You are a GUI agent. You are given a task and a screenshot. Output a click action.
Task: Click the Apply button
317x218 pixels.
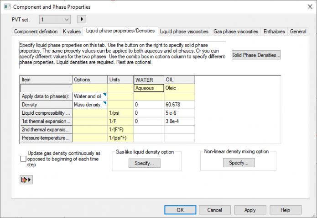click(249, 210)
